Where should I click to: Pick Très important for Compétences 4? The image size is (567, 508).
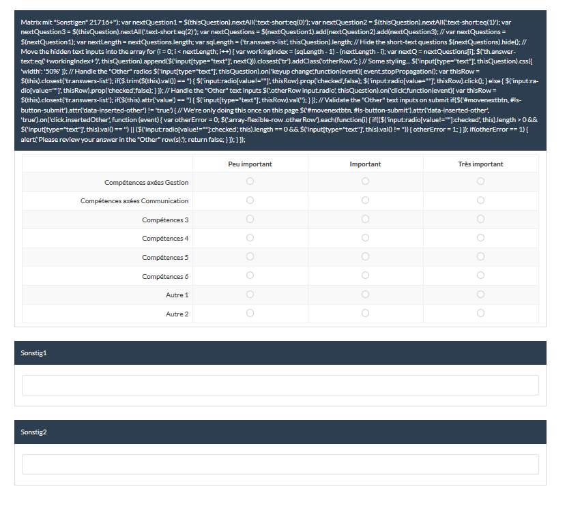click(480, 238)
